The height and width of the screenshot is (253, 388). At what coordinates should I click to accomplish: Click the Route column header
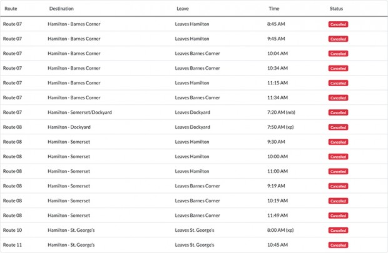coord(14,9)
